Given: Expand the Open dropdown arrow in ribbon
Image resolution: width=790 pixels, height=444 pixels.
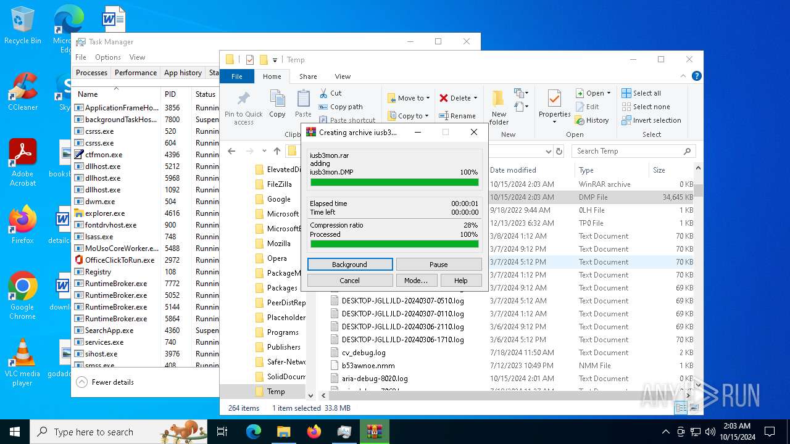Looking at the screenshot, I should click(609, 93).
